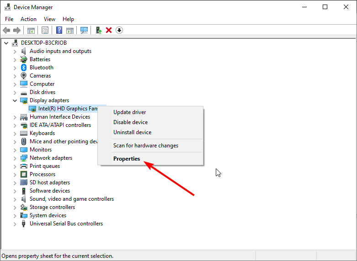357x261 pixels.
Task: Click the Intel HD Graphics adapter icon
Action: 32,109
